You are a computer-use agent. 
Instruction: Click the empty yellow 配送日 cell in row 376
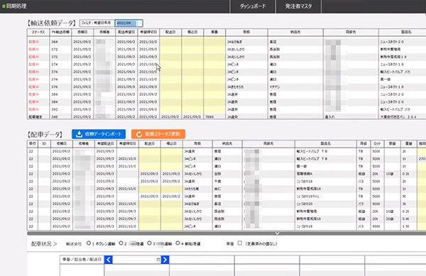pyautogui.click(x=170, y=87)
